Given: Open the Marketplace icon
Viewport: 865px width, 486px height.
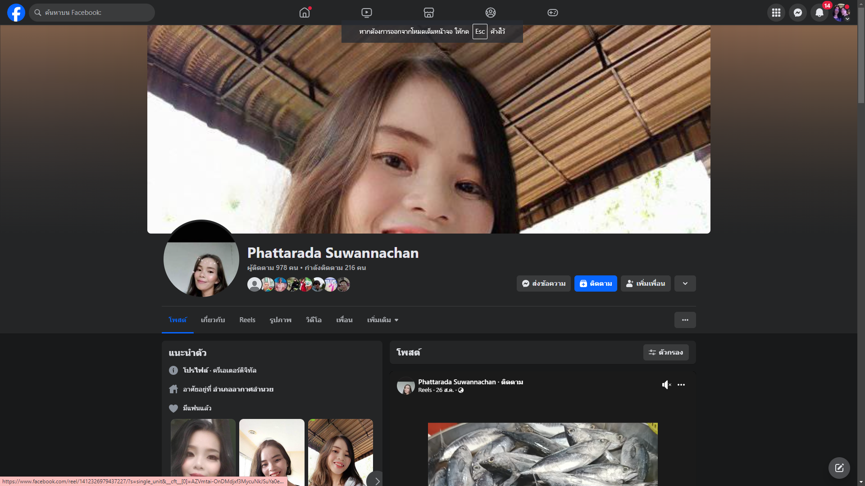Looking at the screenshot, I should [428, 13].
